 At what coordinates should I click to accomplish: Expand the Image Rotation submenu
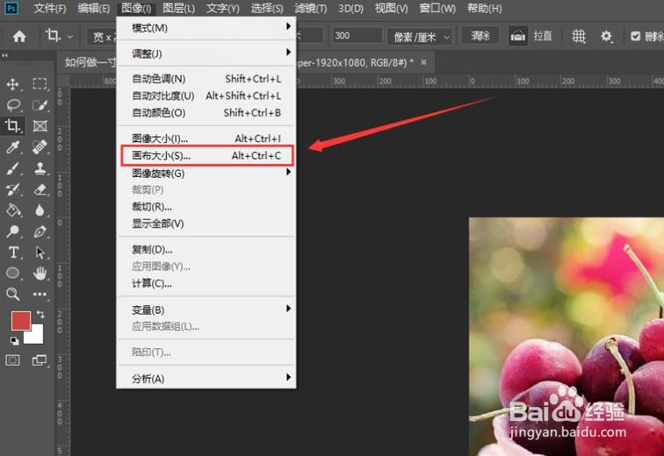206,174
